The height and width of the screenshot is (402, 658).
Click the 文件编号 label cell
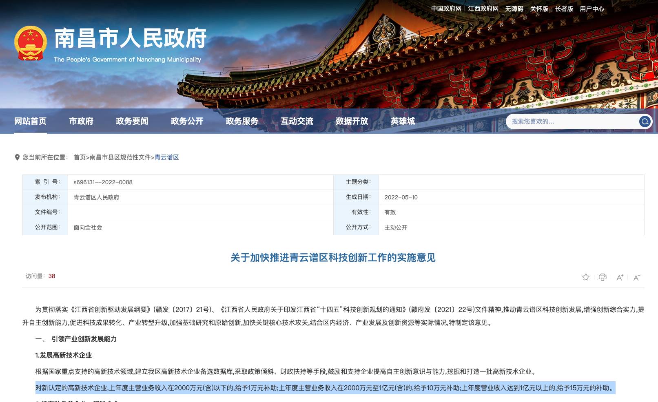[x=45, y=212]
